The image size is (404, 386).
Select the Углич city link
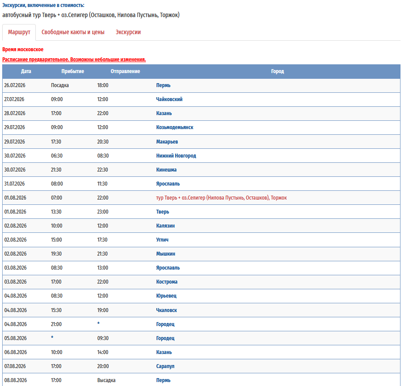click(162, 240)
